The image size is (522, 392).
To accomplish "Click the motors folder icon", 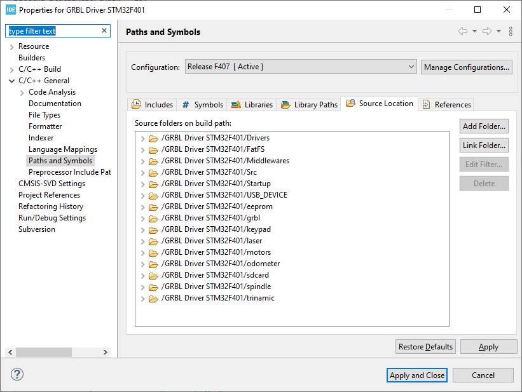I will click(153, 253).
